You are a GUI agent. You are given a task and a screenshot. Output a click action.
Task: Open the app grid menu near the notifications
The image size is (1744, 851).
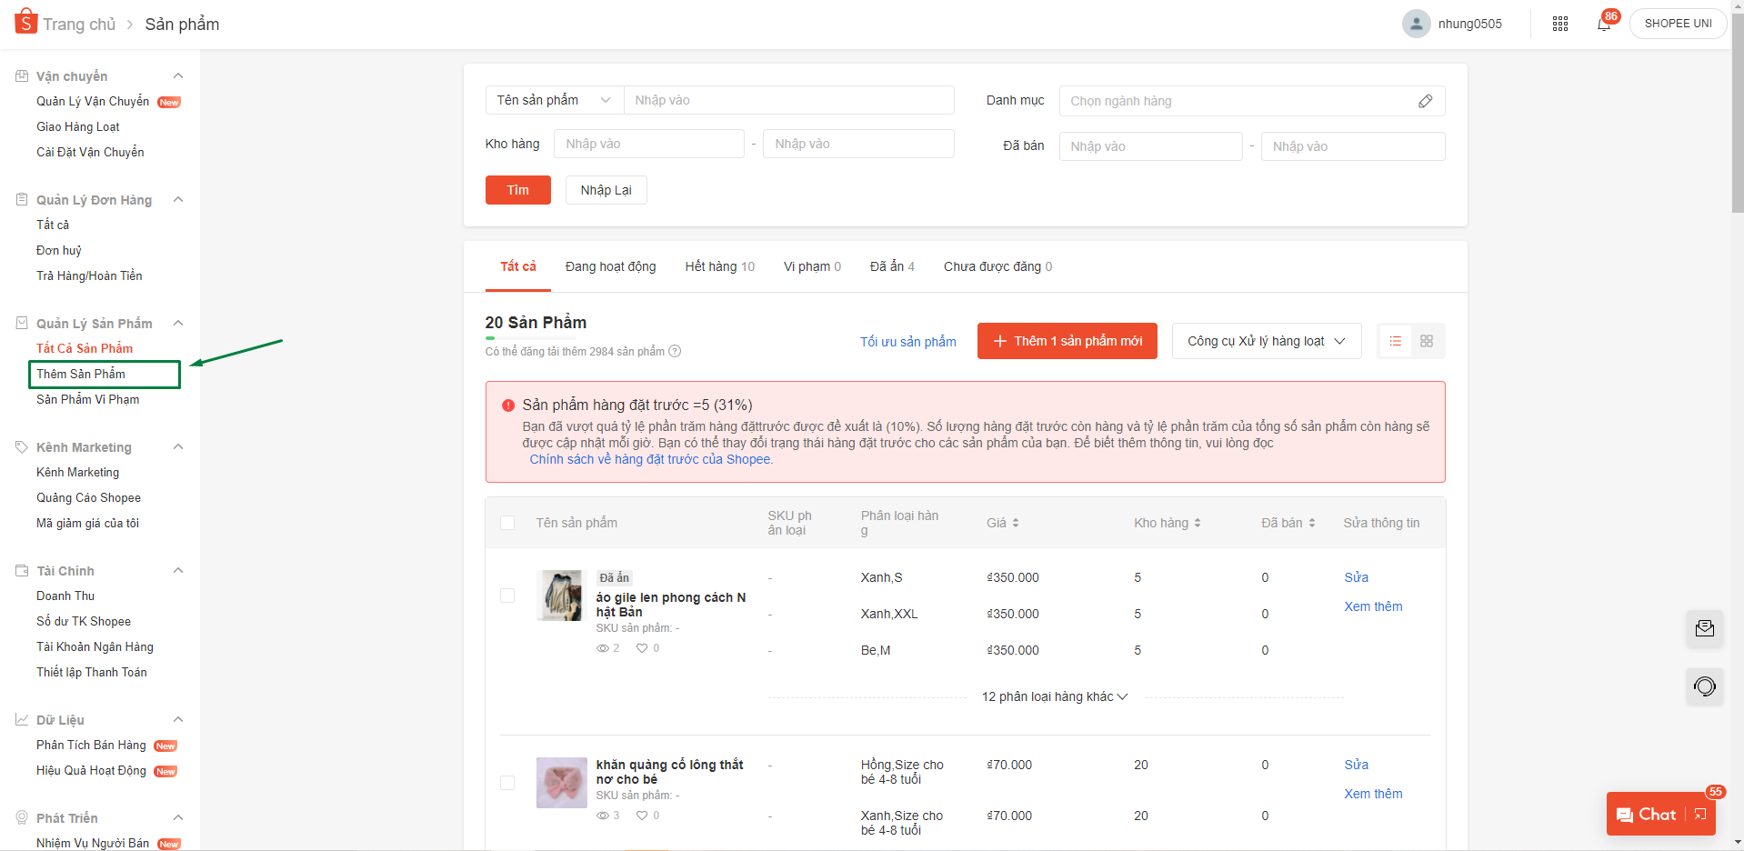pos(1560,23)
